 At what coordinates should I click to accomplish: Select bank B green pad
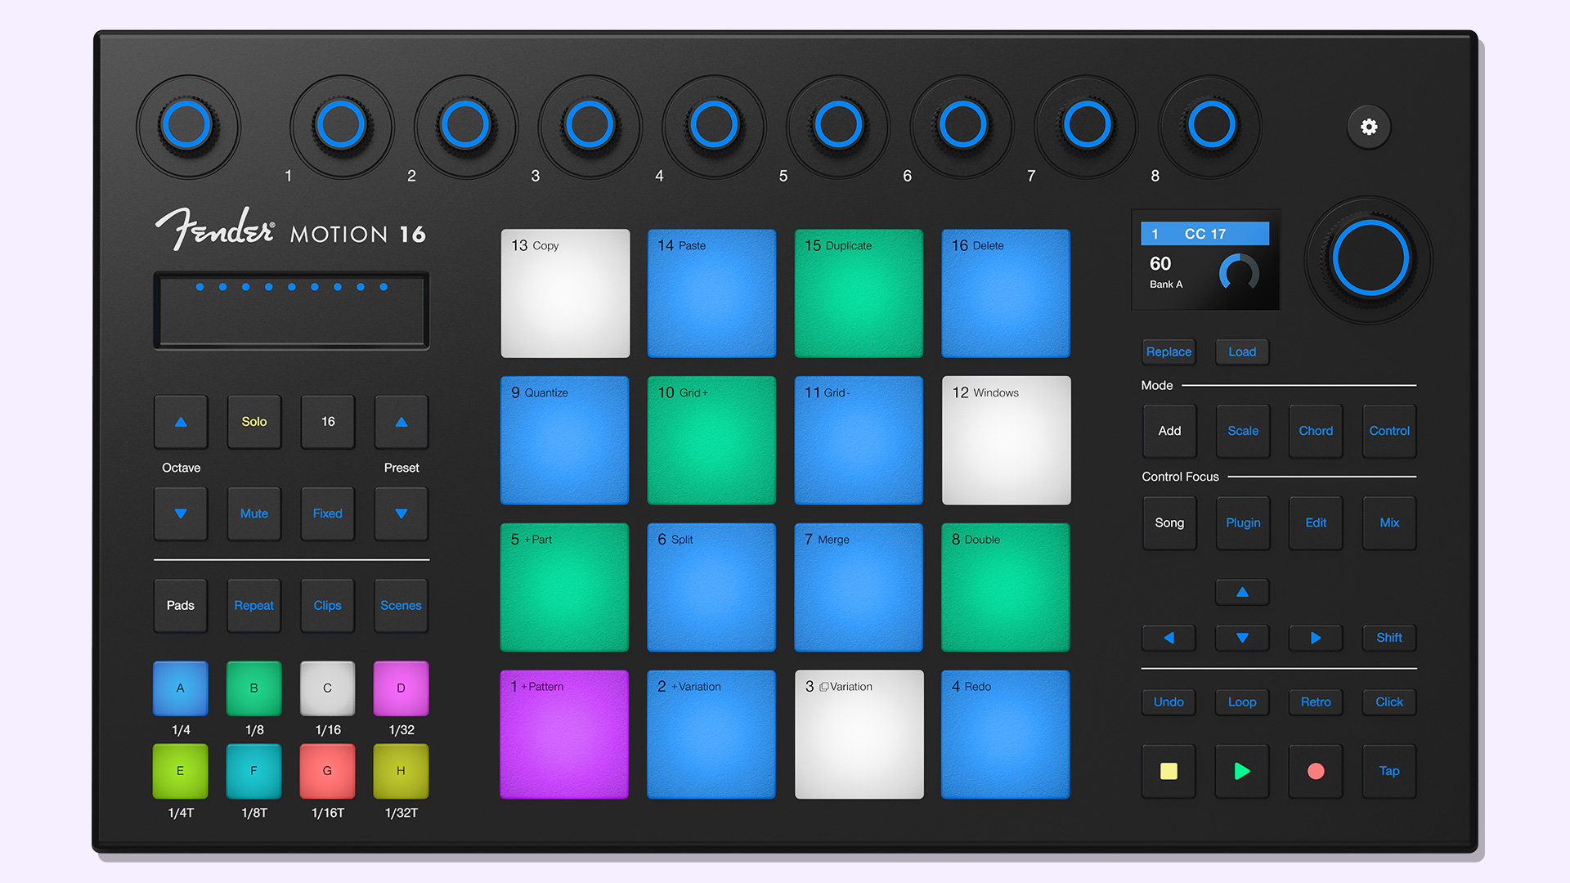click(x=254, y=688)
